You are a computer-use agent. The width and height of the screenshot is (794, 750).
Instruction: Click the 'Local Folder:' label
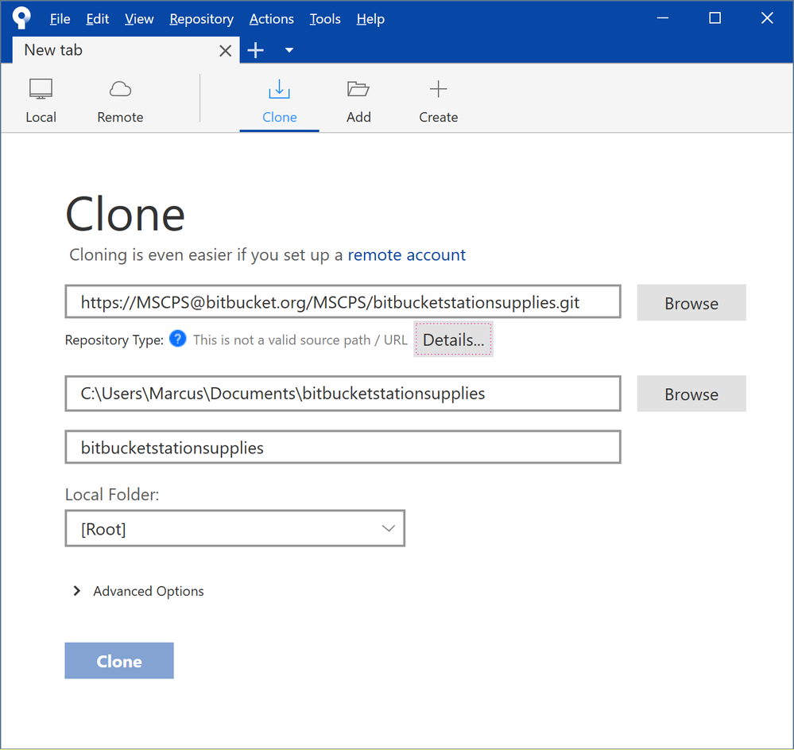click(x=112, y=494)
